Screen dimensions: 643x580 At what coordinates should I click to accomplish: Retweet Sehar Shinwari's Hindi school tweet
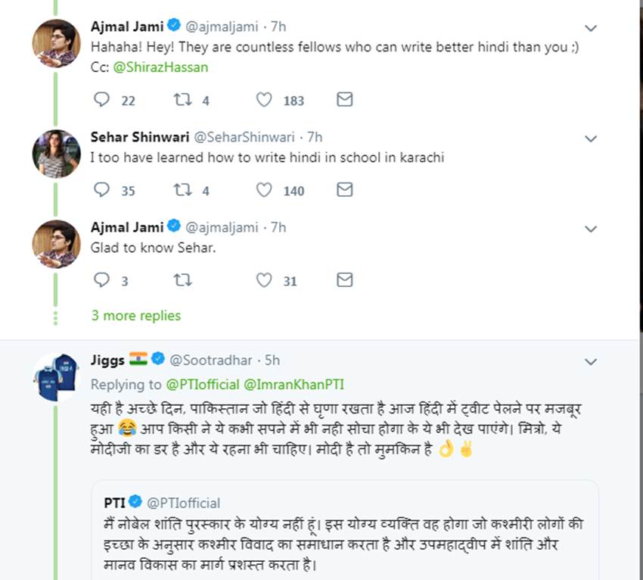[182, 190]
